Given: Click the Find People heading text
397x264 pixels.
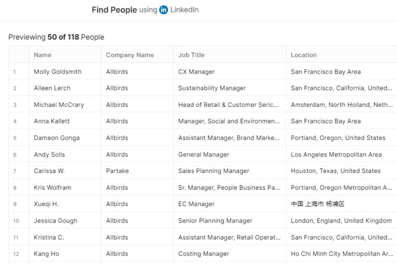Looking at the screenshot, I should [114, 10].
